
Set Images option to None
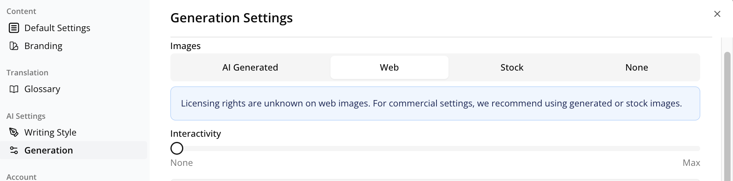pyautogui.click(x=637, y=67)
